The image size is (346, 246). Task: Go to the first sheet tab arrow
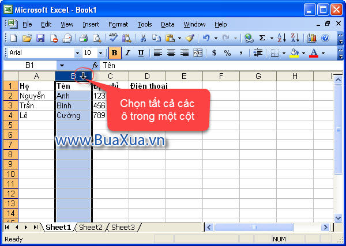tap(7, 227)
